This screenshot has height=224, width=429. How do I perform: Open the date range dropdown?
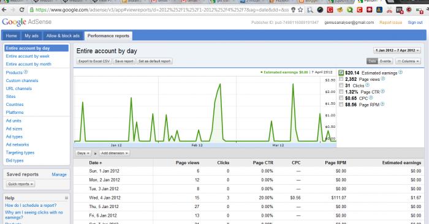click(x=397, y=50)
